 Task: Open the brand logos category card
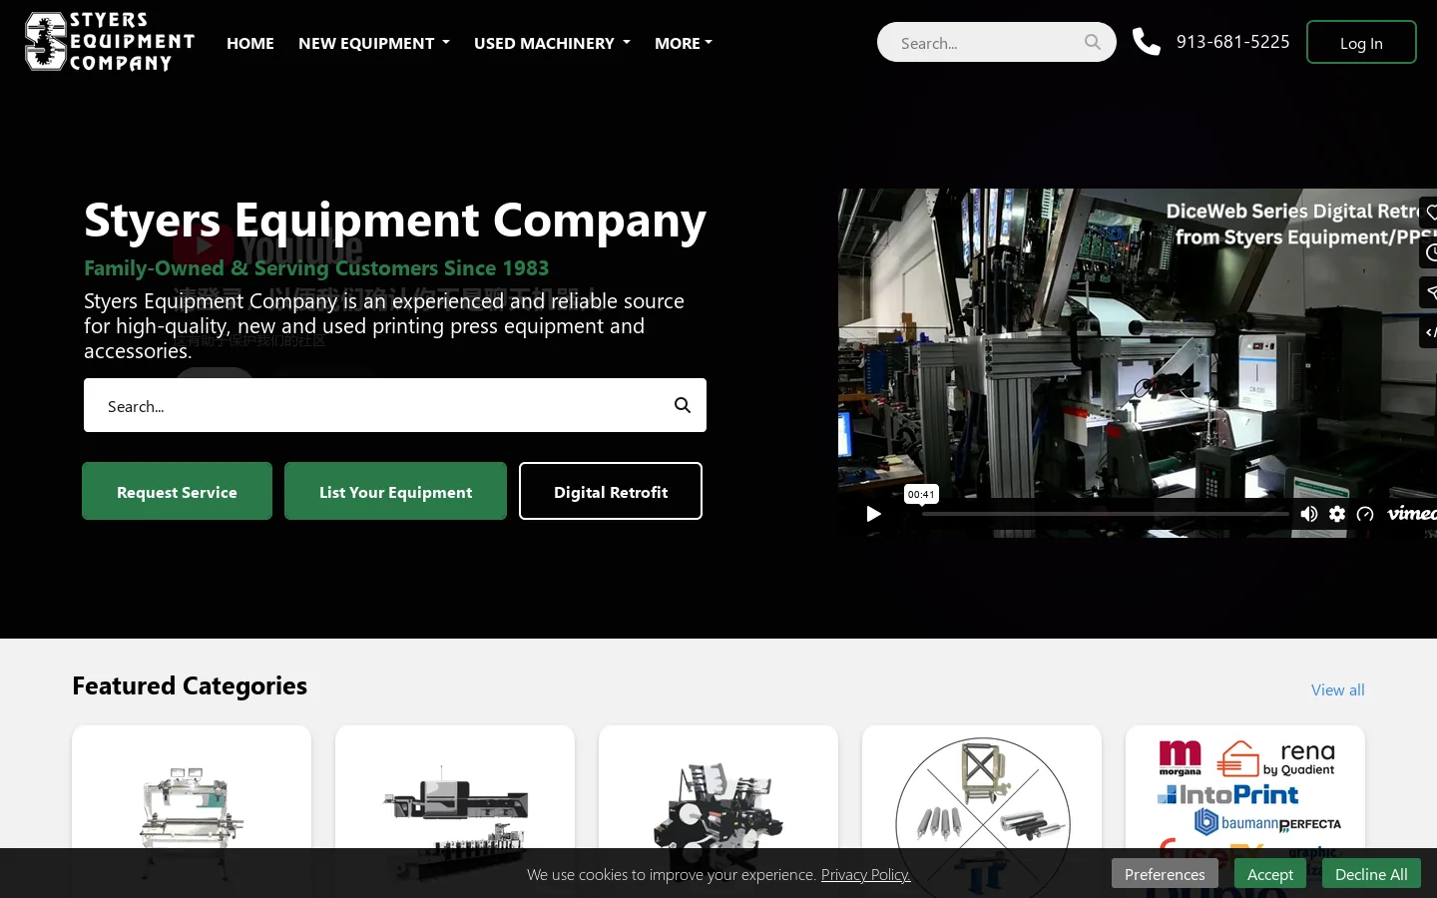1245,811
